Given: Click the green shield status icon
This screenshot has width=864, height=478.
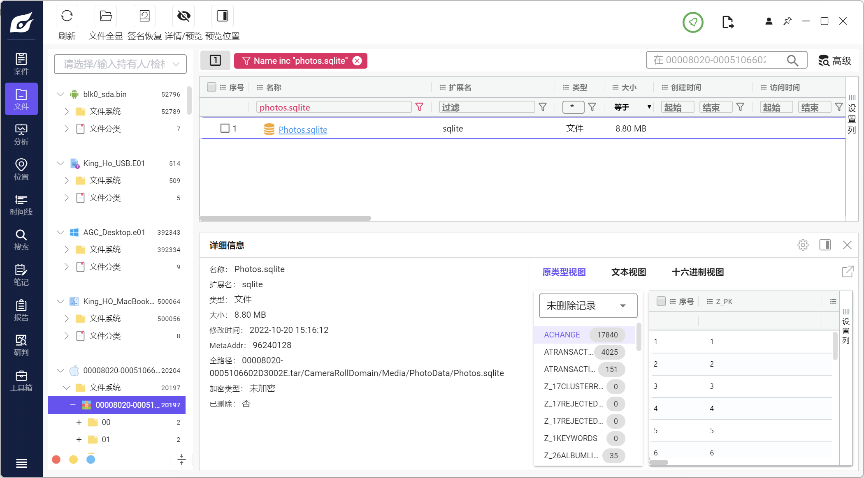Looking at the screenshot, I should point(693,22).
